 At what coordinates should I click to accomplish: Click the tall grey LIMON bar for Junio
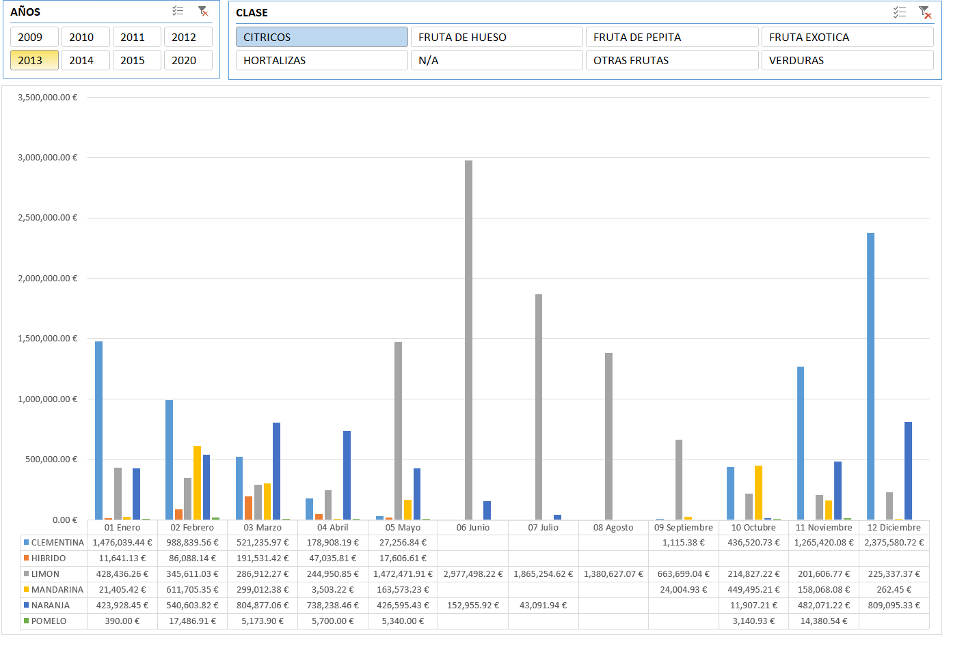pyautogui.click(x=468, y=341)
